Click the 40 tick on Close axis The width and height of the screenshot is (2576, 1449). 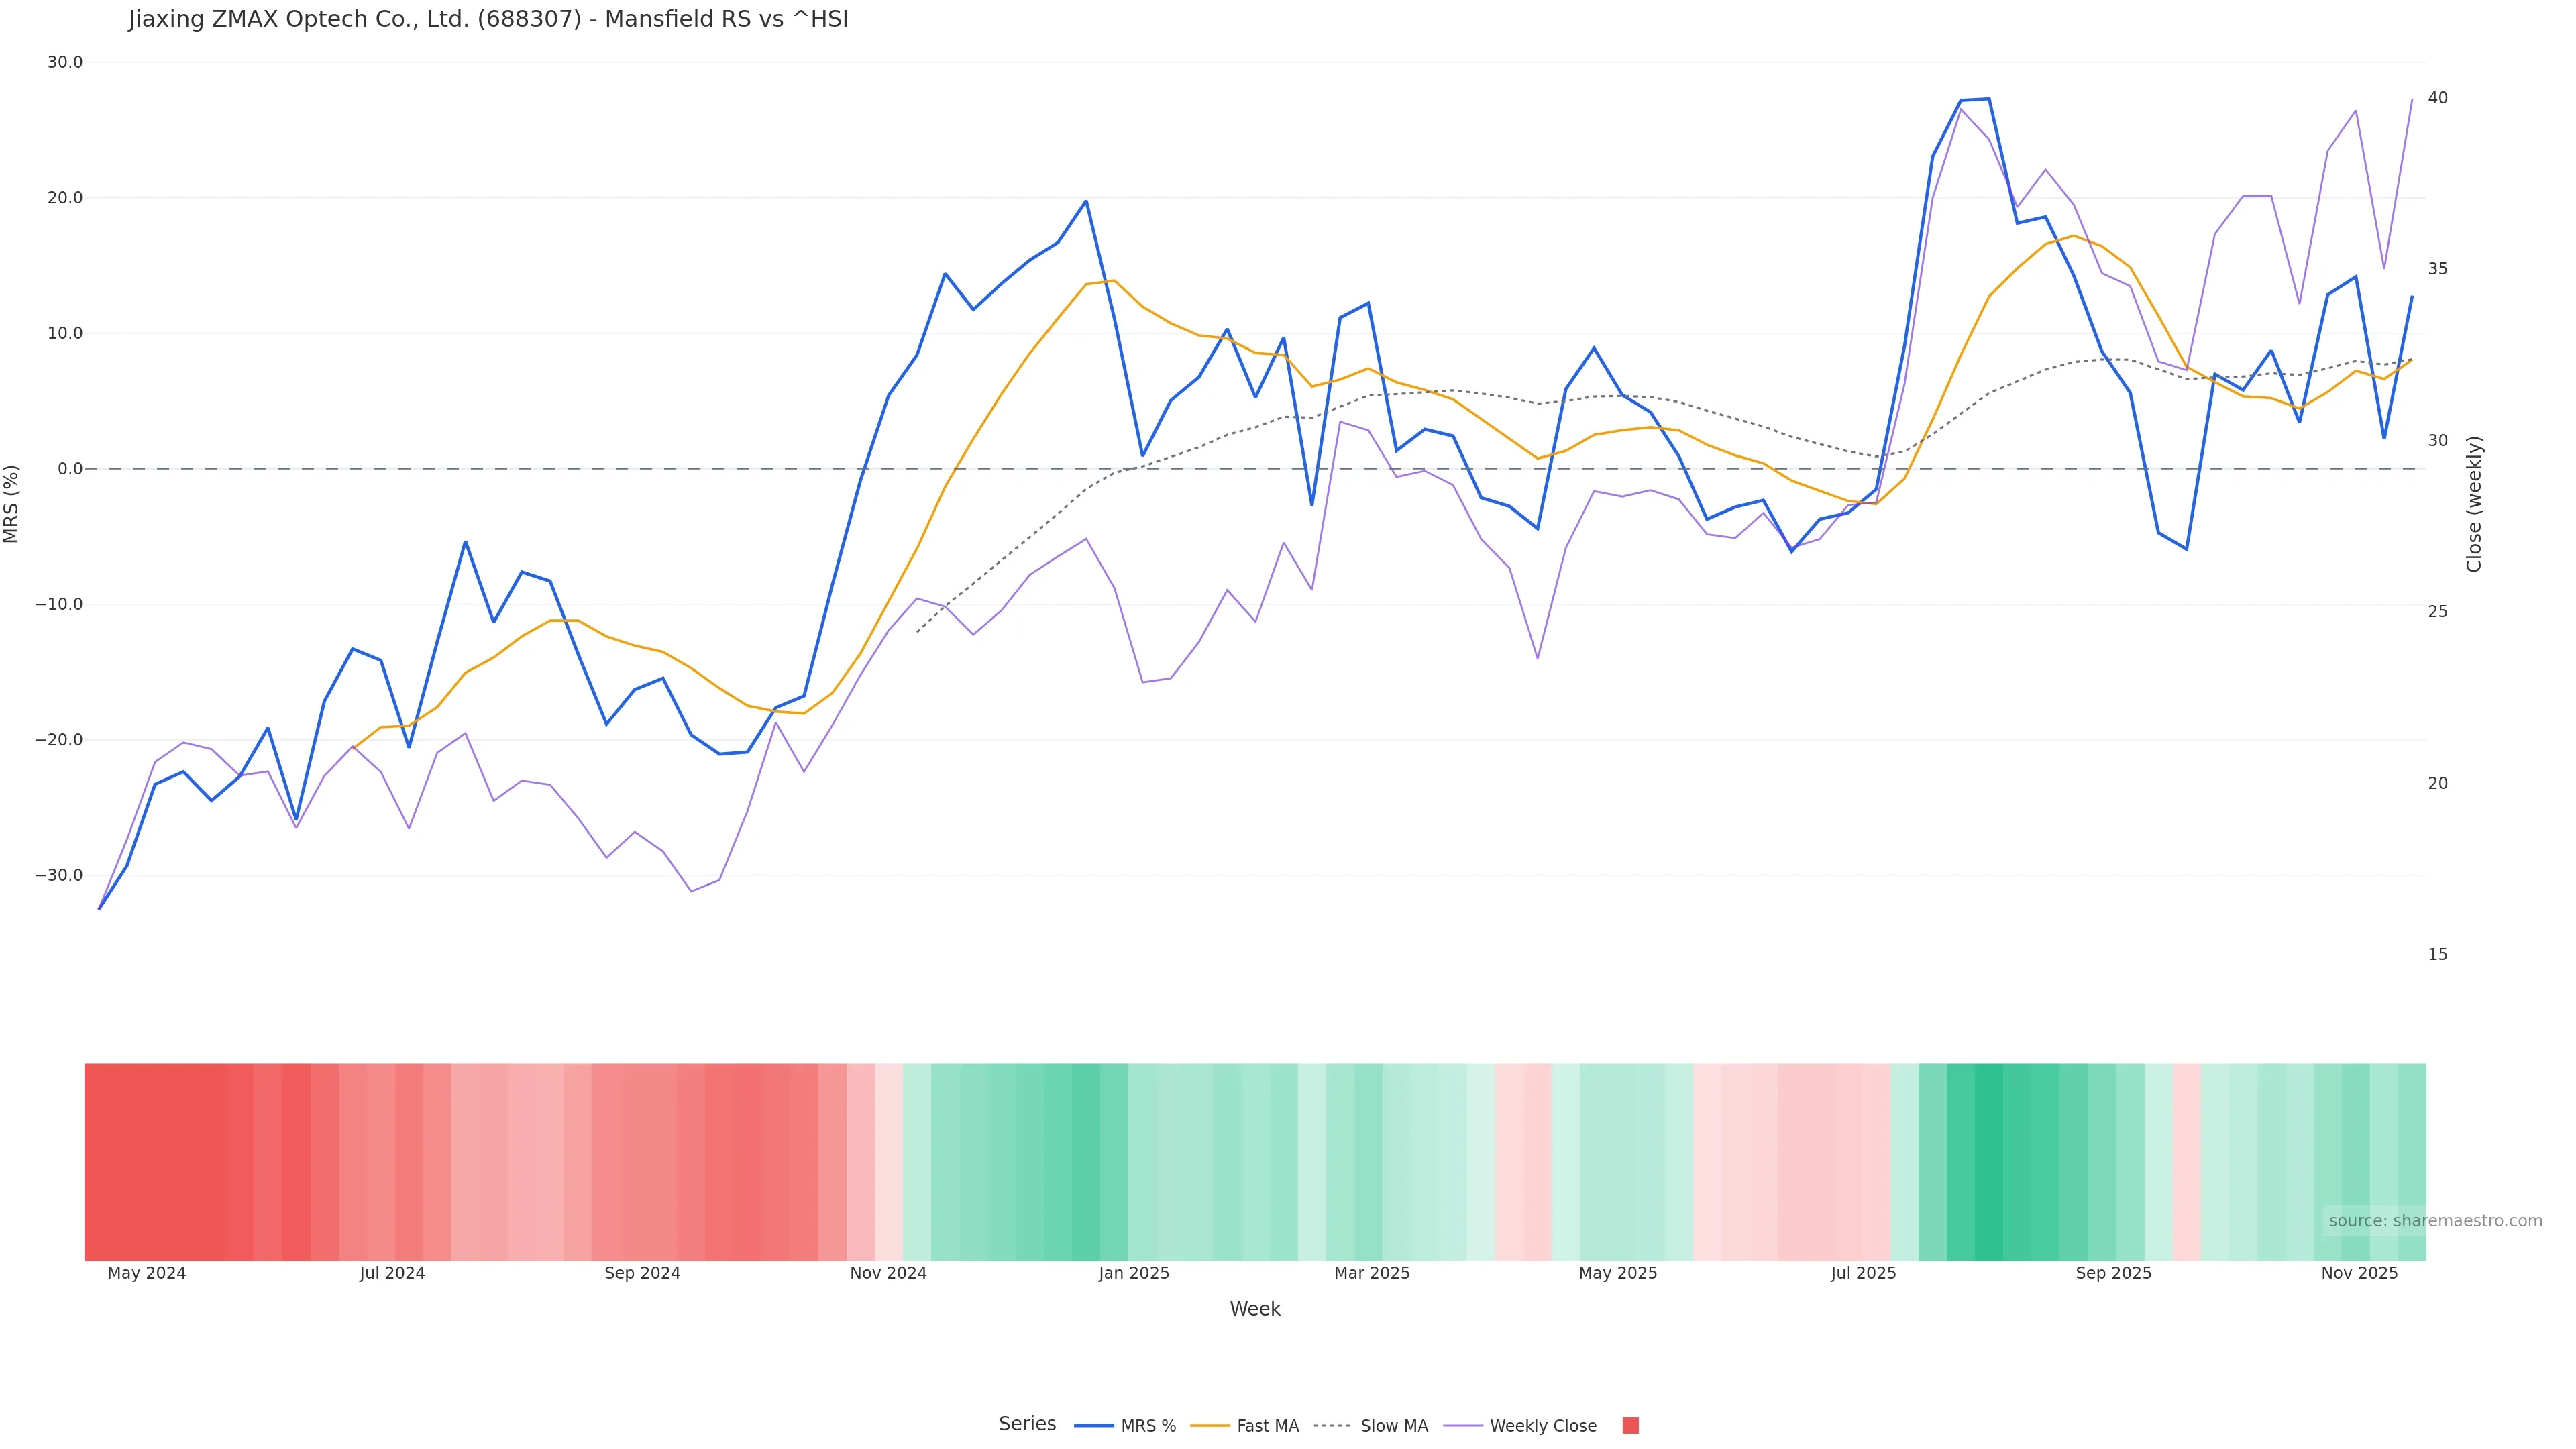coord(2438,98)
